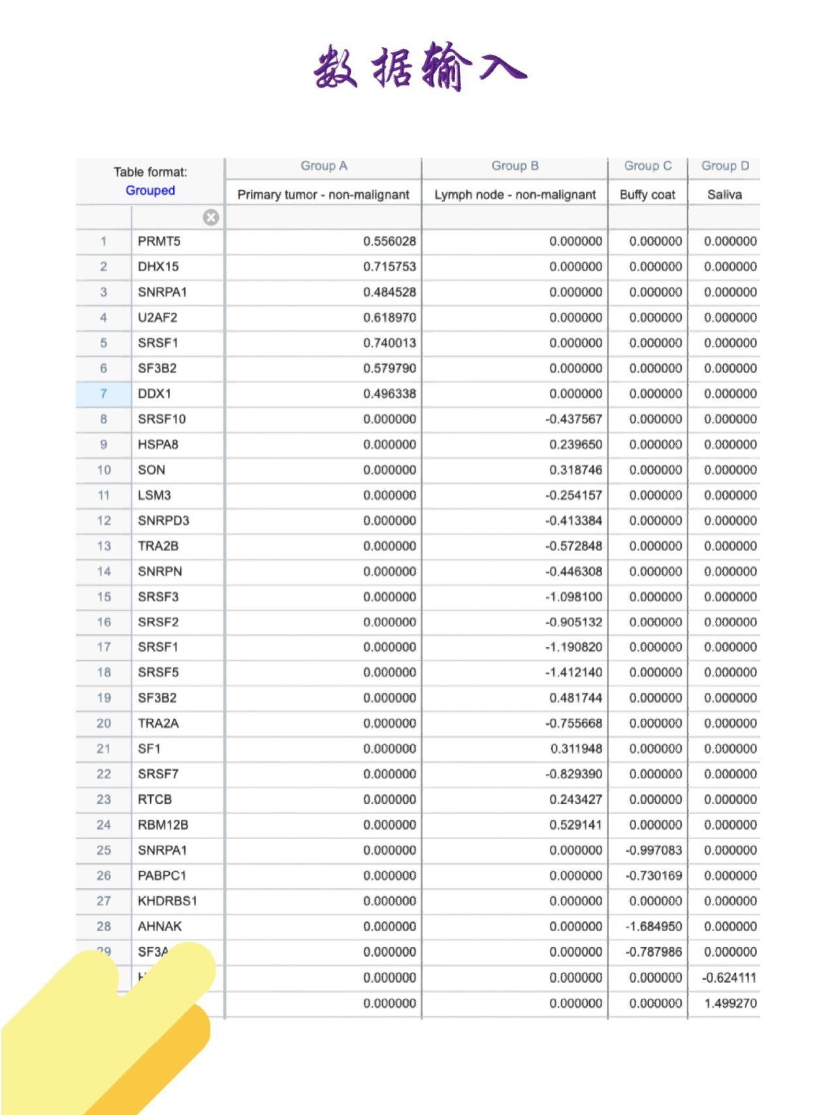
Task: Click the HSPA8 row title
Action: pyautogui.click(x=158, y=444)
